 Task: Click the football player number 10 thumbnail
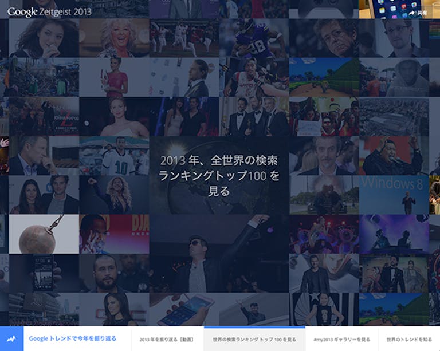114,155
